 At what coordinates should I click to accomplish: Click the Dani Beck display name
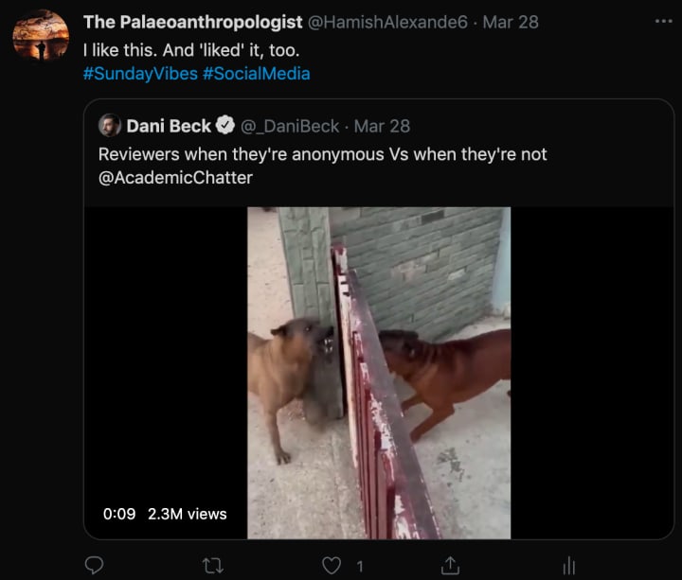tap(169, 126)
